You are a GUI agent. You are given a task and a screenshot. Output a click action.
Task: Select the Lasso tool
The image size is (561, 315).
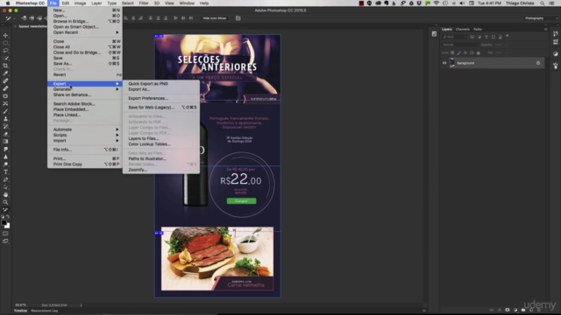point(5,51)
